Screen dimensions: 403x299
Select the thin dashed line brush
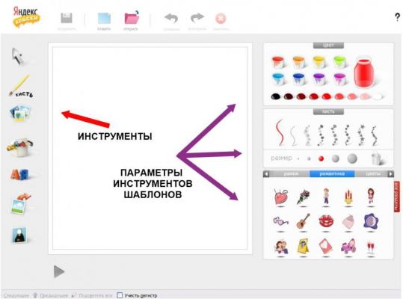pos(293,135)
